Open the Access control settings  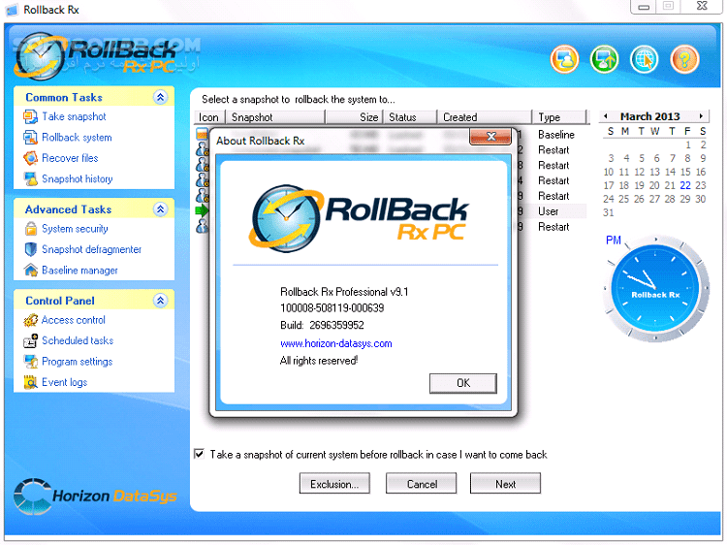tap(74, 320)
